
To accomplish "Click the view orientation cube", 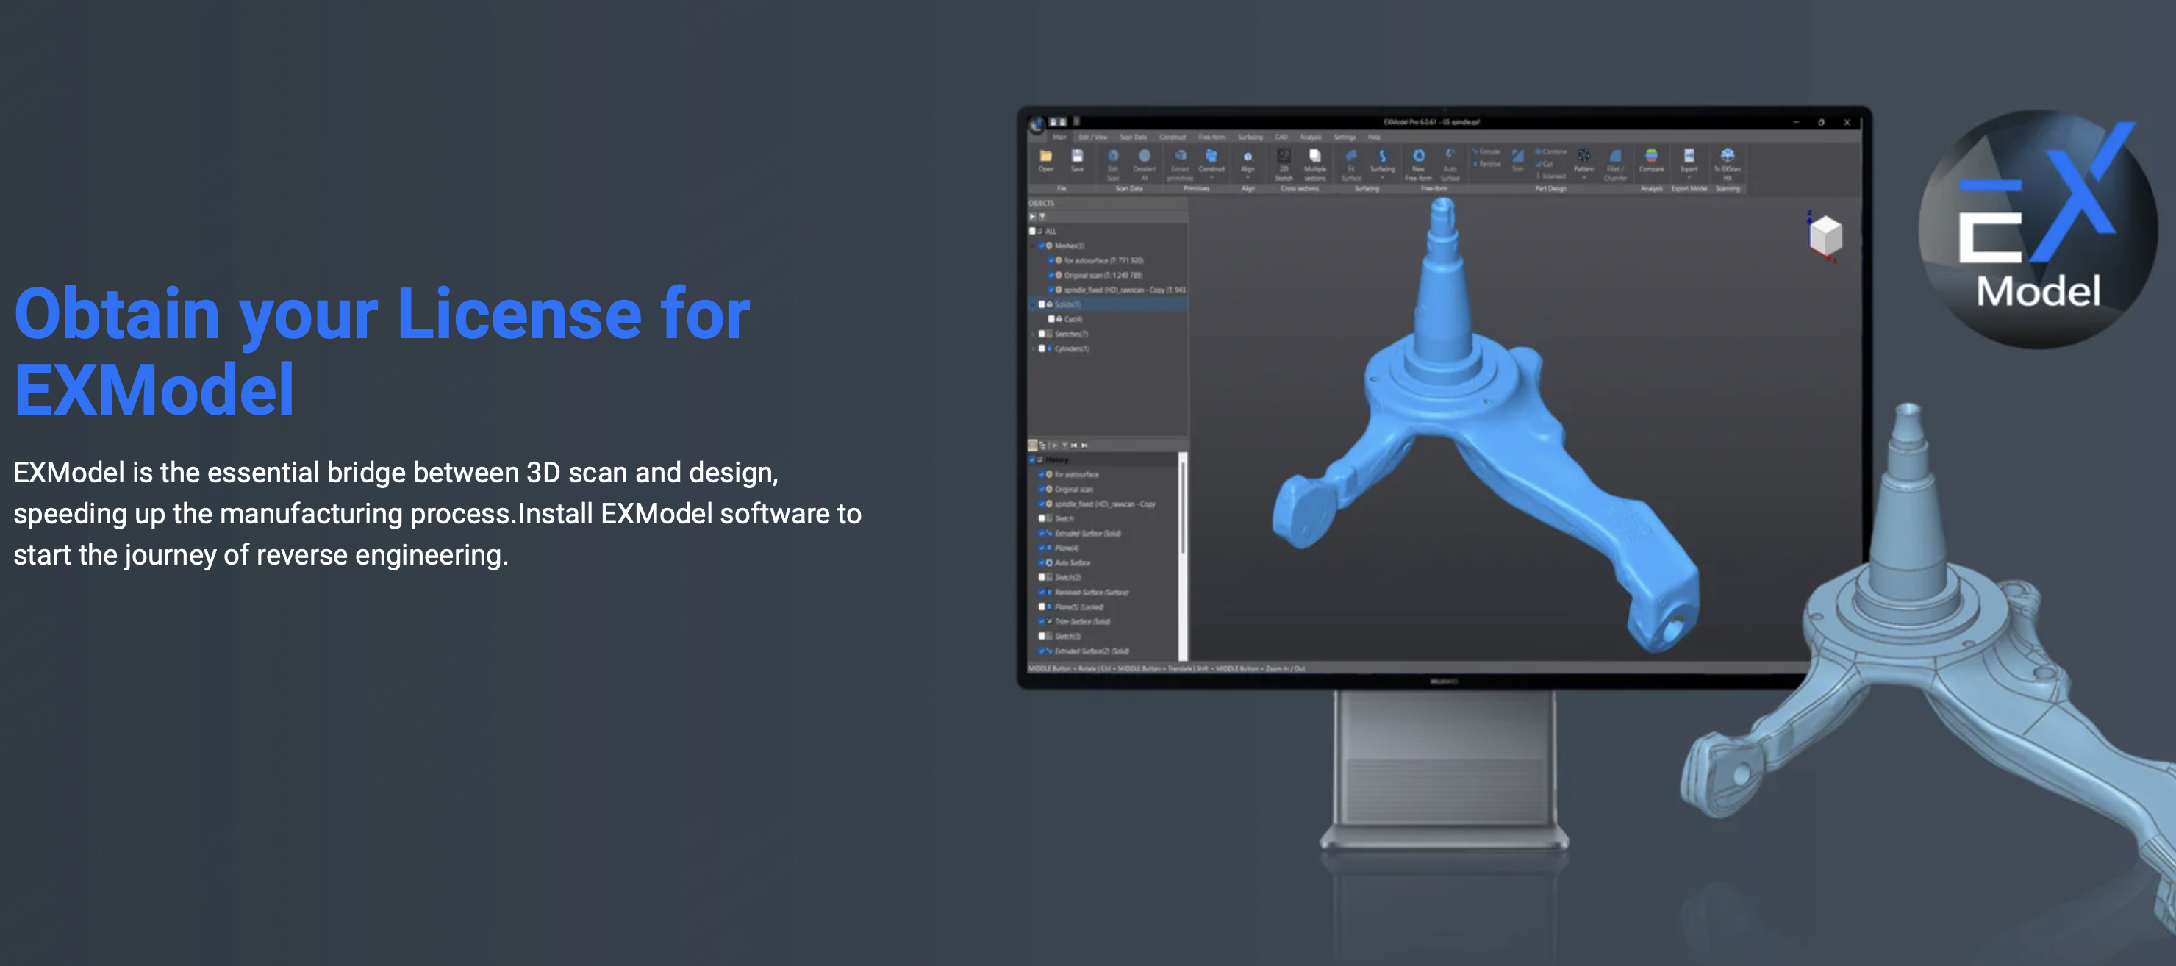I will coord(1825,235).
